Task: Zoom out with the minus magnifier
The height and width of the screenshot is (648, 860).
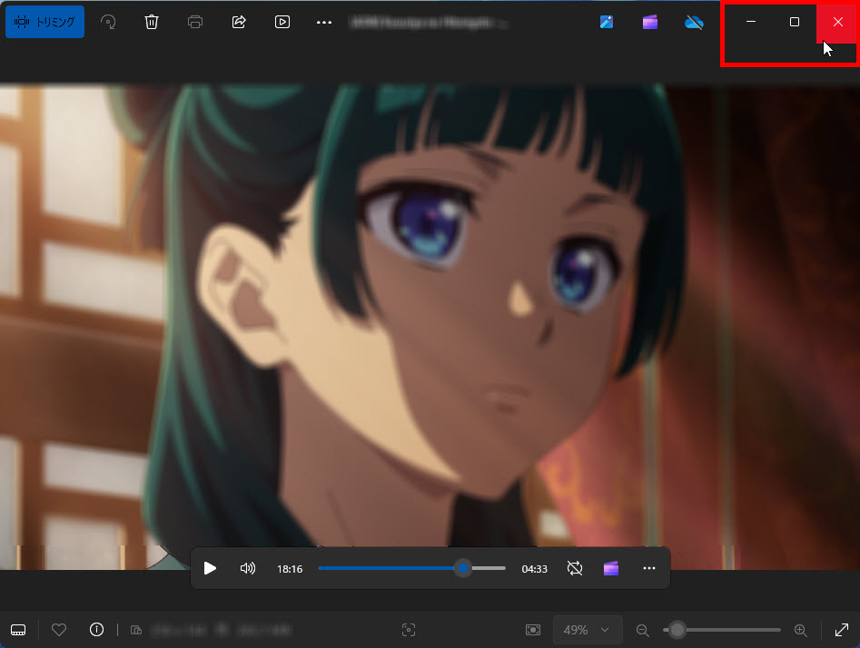Action: pos(642,630)
